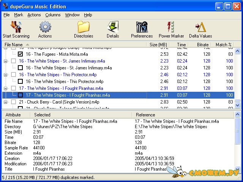Open the Mark menu
Screen dimensions: 243x182
click(x=19, y=15)
